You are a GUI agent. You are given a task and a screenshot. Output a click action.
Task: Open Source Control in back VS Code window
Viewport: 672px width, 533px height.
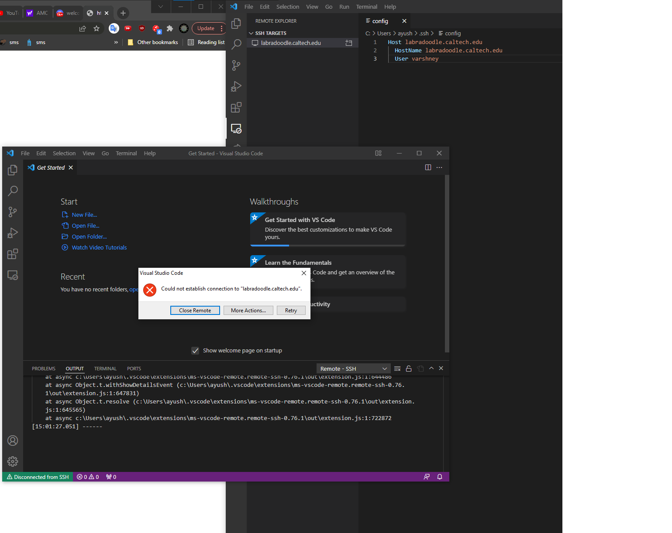[236, 65]
